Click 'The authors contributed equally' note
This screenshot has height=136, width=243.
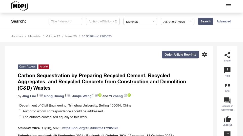55,117
